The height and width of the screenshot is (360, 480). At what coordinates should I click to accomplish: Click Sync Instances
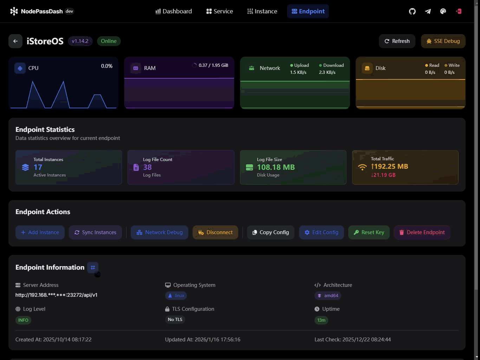click(x=95, y=232)
